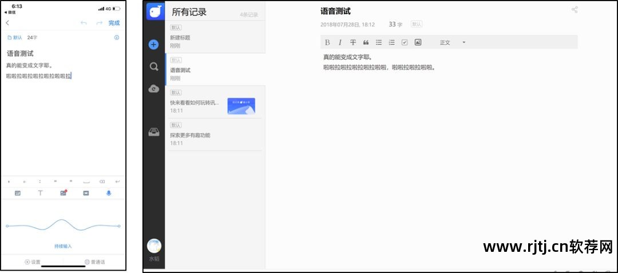
Task: Insert bulleted list from toolbar
Action: pos(379,42)
